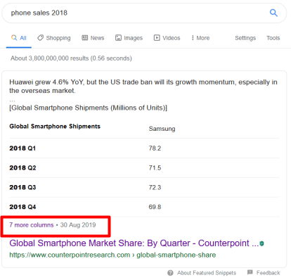
Task: Open About Featured Snippets link
Action: pos(207,273)
